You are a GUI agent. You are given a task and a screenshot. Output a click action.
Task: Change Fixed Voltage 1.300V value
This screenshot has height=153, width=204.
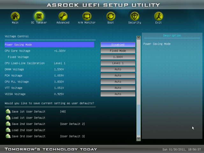coord(118,57)
